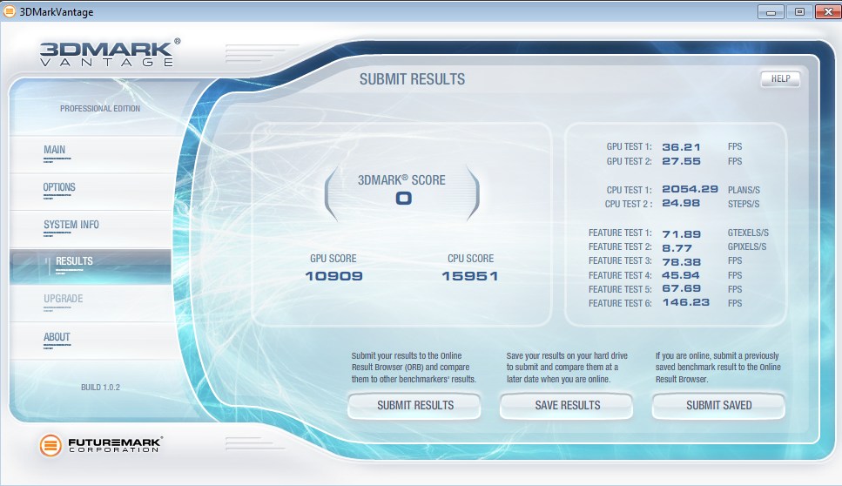Click the Feature Test 6 value 146.23
This screenshot has height=486, width=842.
pos(686,302)
